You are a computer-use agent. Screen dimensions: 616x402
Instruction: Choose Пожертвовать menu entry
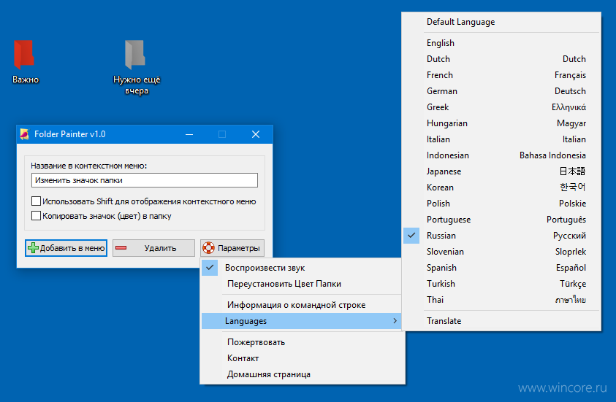pyautogui.click(x=303, y=342)
